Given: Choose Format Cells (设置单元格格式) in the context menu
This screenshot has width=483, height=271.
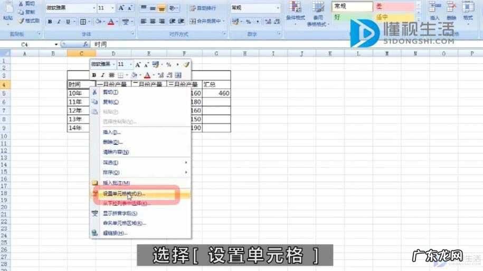Looking at the screenshot, I should (x=140, y=194).
